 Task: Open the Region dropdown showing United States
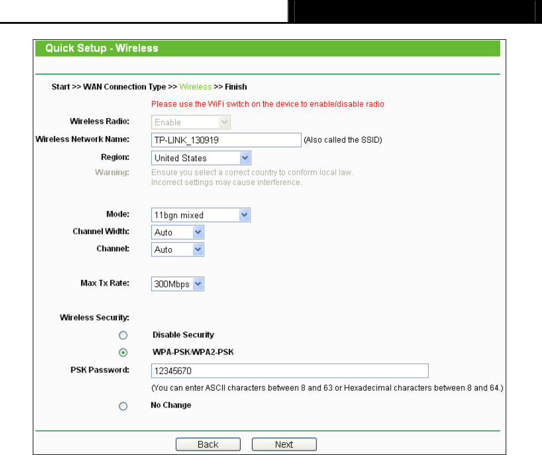(x=201, y=158)
